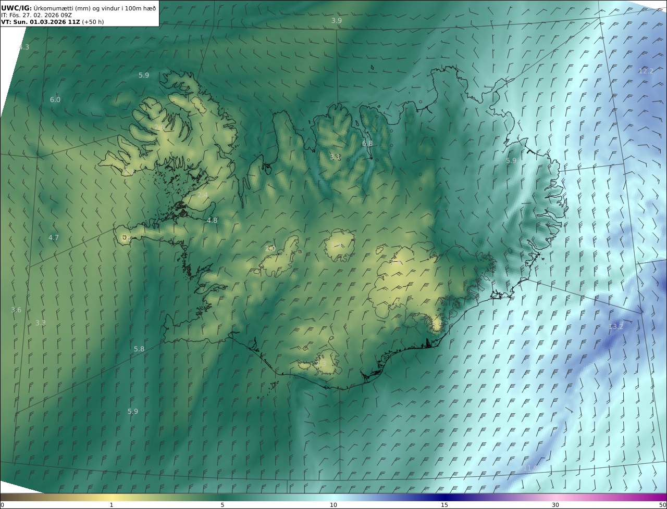Click the title line 'UWC/IG: Úrkomumætti (mm) og vindur'
Image resolution: width=667 pixels, height=509 pixels.
(x=78, y=8)
